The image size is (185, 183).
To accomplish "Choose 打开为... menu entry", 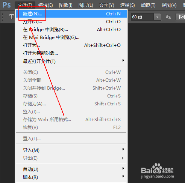I will (71, 45).
